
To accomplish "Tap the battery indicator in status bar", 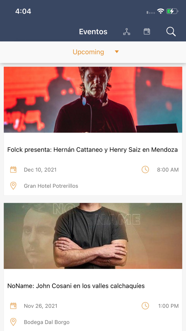I will pyautogui.click(x=172, y=11).
